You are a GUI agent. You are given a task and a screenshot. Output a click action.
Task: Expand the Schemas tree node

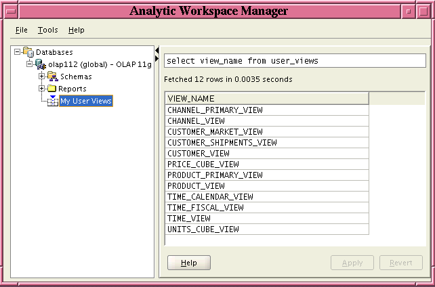[x=41, y=76]
